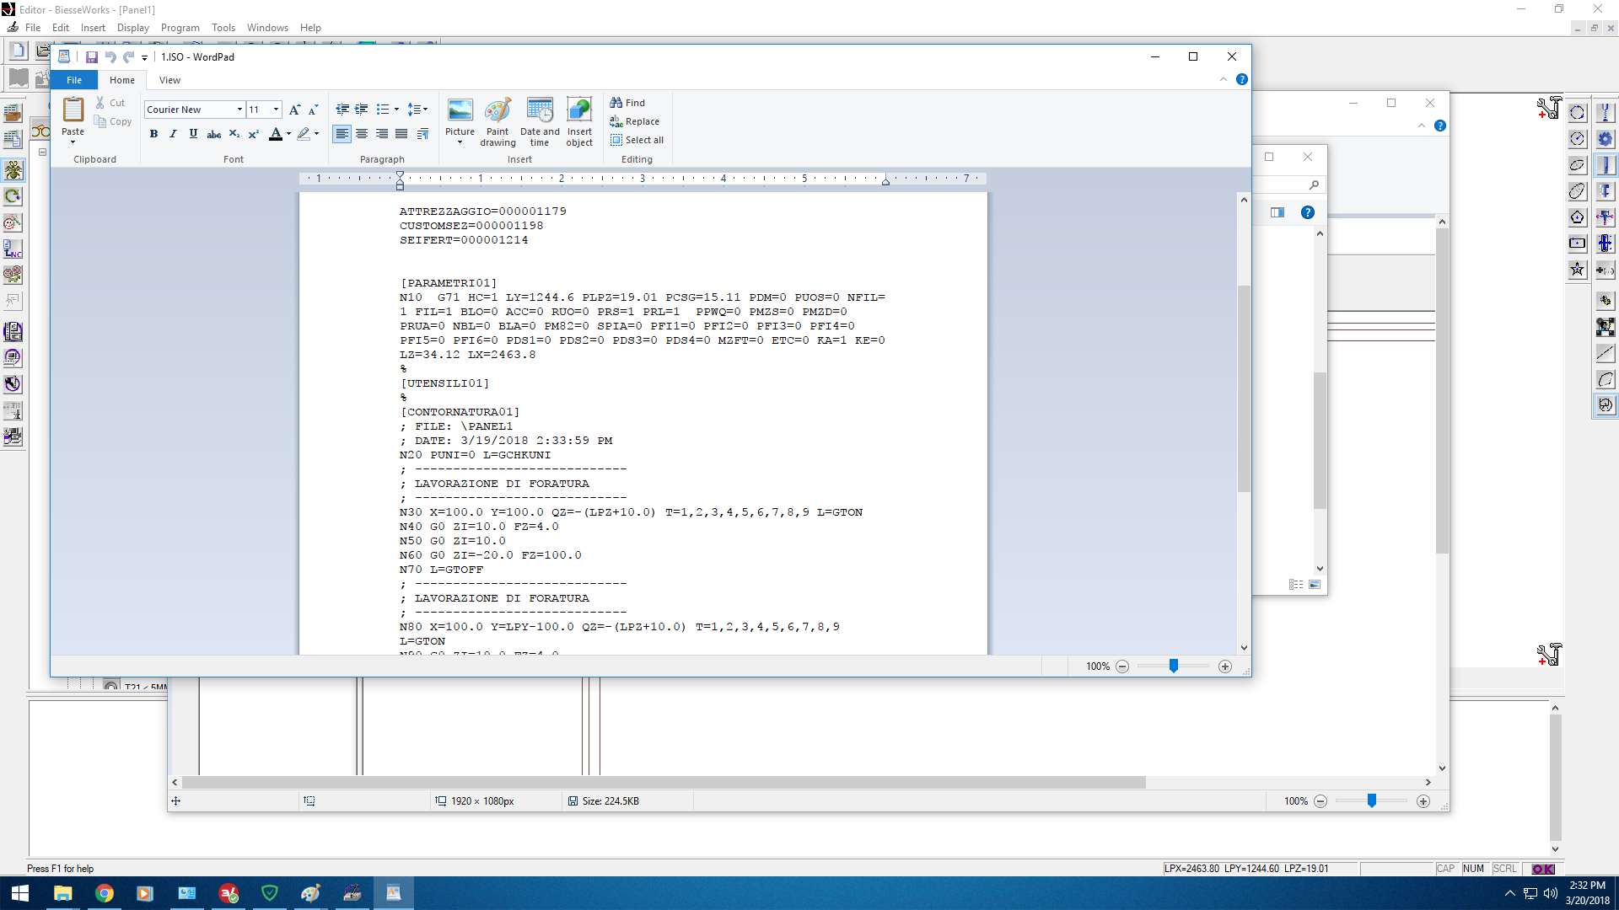Click the star shape tool in BiesseWorks right toolbar

pyautogui.click(x=1577, y=270)
